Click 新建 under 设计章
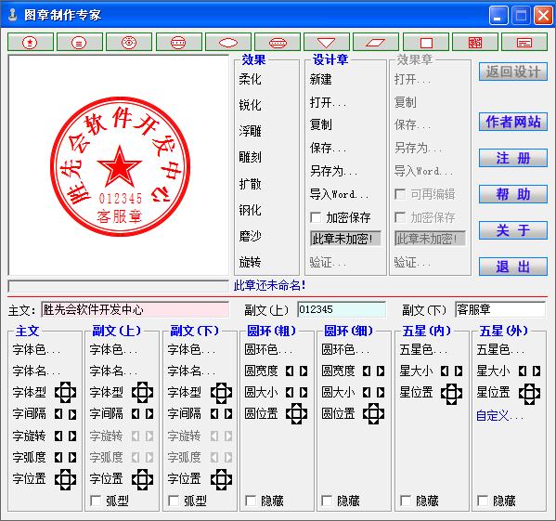 click(320, 79)
